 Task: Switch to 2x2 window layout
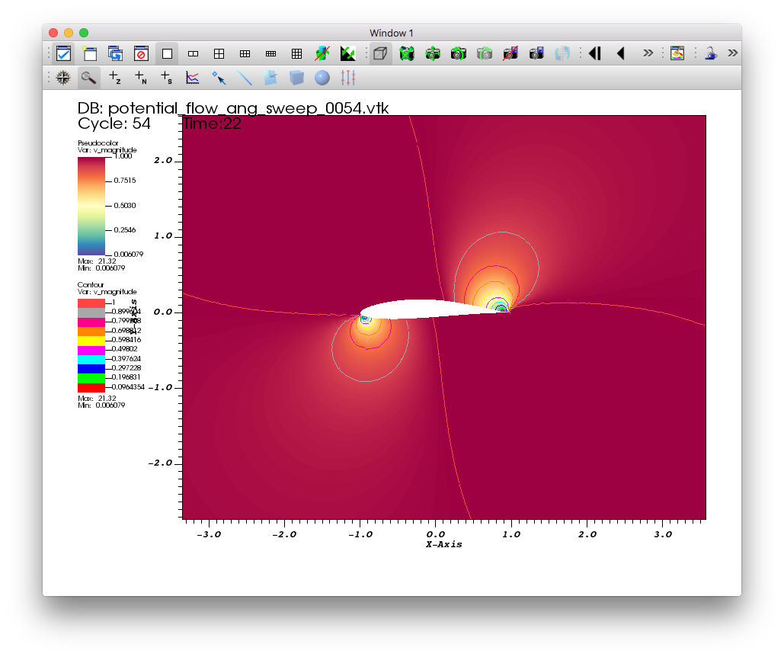point(219,53)
